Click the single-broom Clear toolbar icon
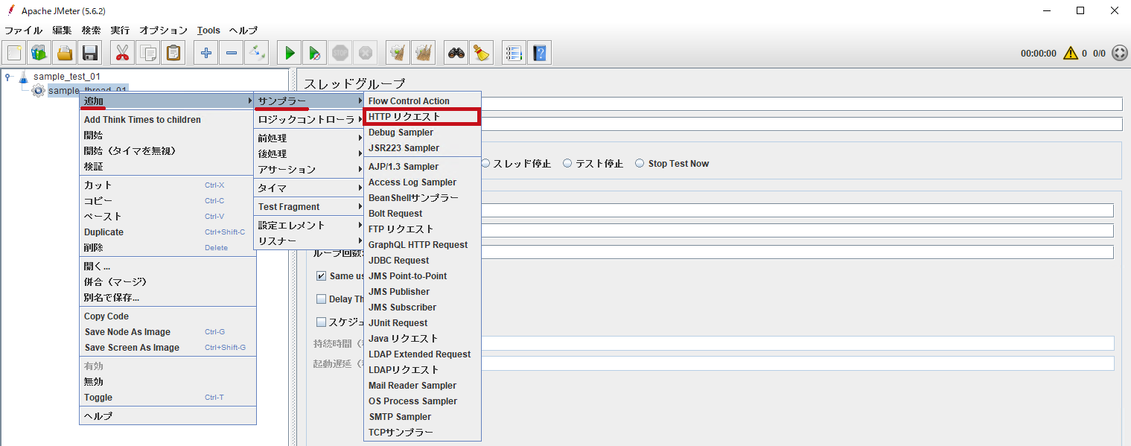Image resolution: width=1131 pixels, height=446 pixels. pos(398,53)
